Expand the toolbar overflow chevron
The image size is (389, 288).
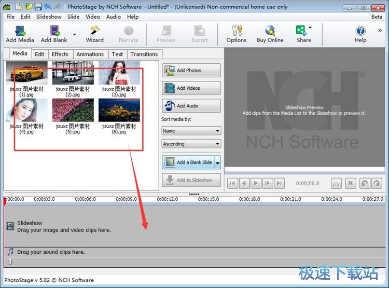[380, 31]
